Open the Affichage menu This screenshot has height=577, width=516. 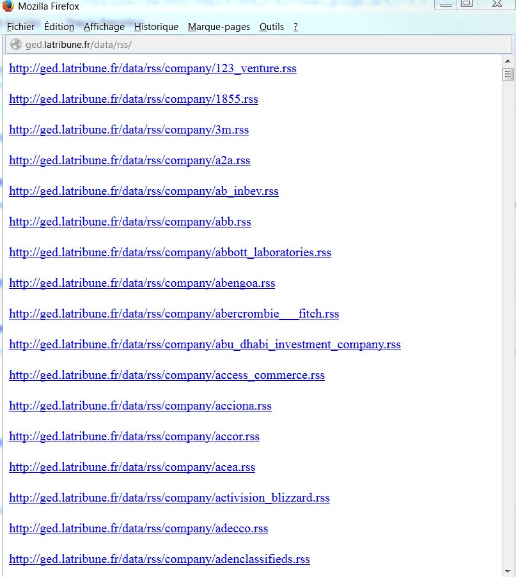click(104, 27)
